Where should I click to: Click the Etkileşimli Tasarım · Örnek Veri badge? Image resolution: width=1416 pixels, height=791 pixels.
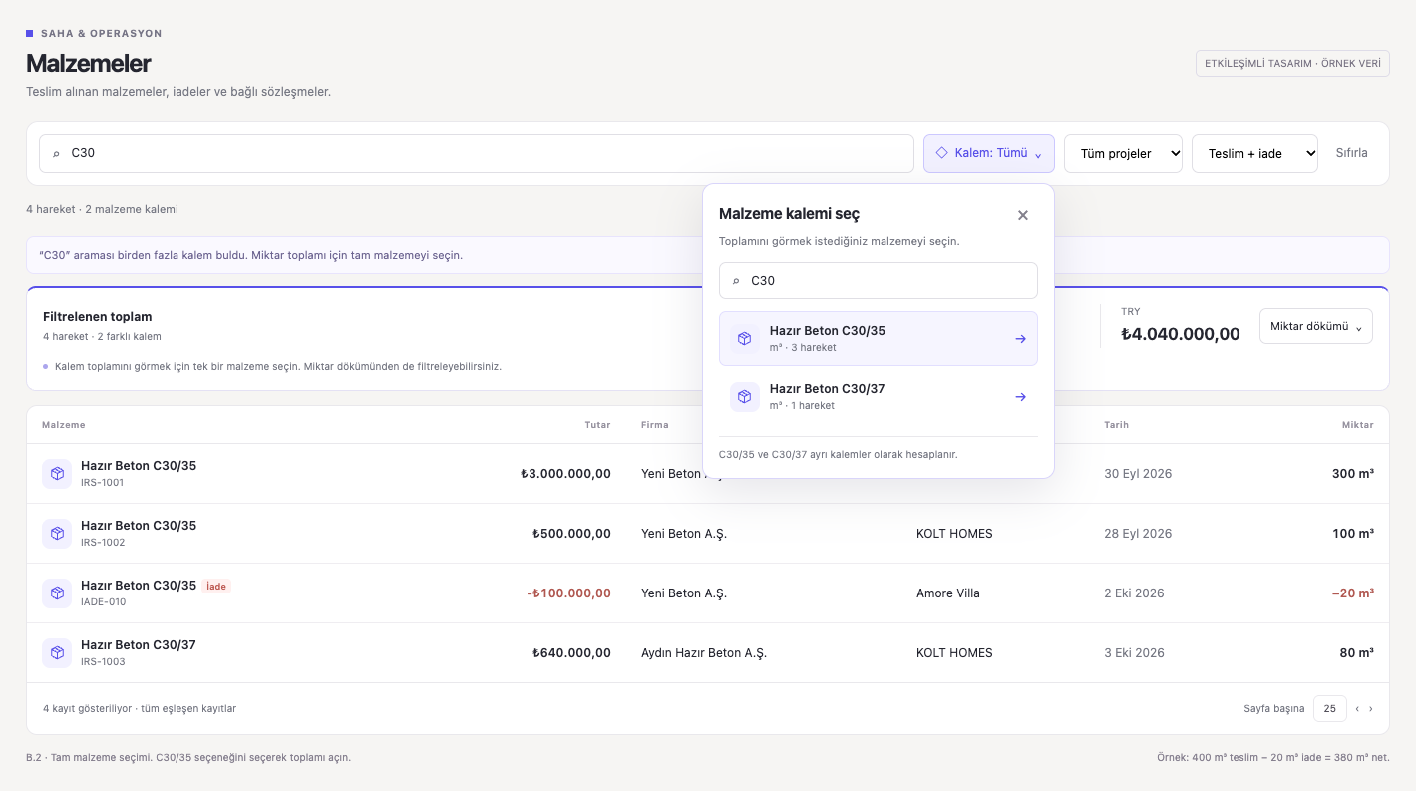1292,63
